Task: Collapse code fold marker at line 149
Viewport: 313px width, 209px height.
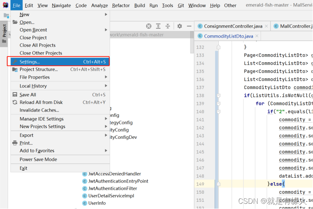Action: [219, 184]
